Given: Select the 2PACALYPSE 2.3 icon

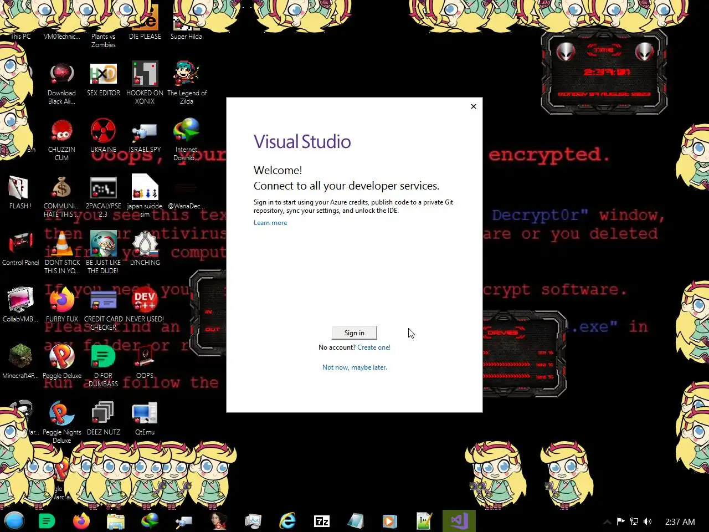Looking at the screenshot, I should 104,196.
